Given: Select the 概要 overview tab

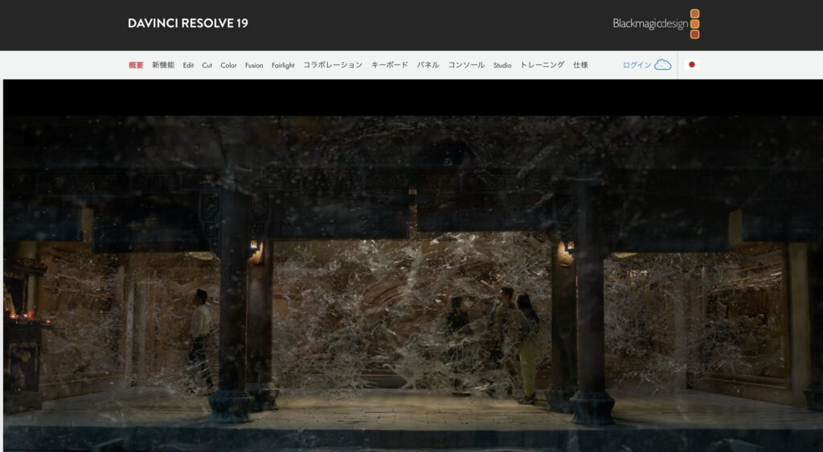Looking at the screenshot, I should [x=136, y=65].
